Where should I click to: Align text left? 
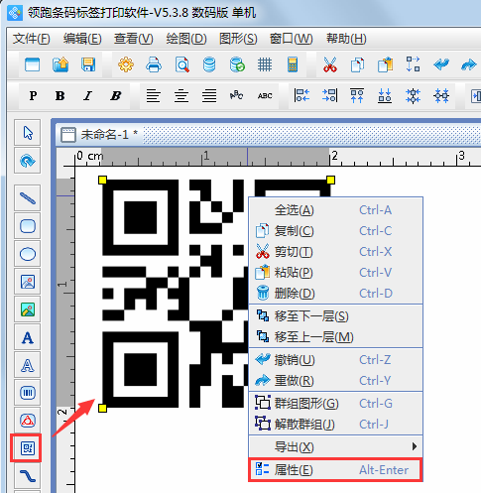[x=154, y=96]
